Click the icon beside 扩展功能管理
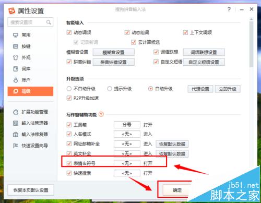 click(16, 112)
